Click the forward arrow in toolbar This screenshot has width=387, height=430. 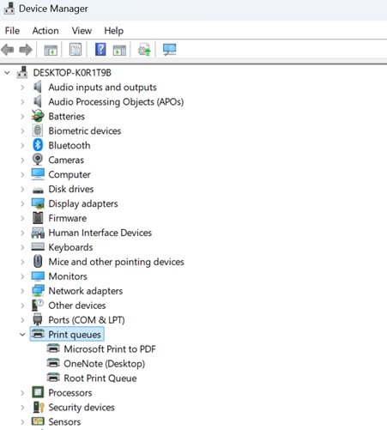[26, 50]
